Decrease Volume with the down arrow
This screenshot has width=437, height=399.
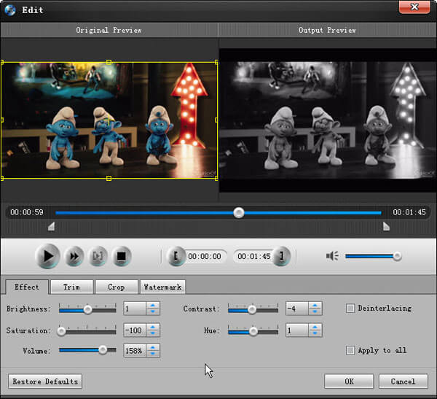(153, 354)
